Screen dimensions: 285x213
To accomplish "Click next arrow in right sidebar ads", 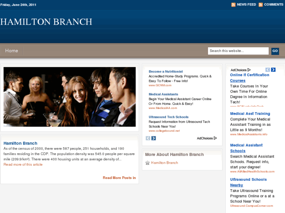I will tap(273, 70).
